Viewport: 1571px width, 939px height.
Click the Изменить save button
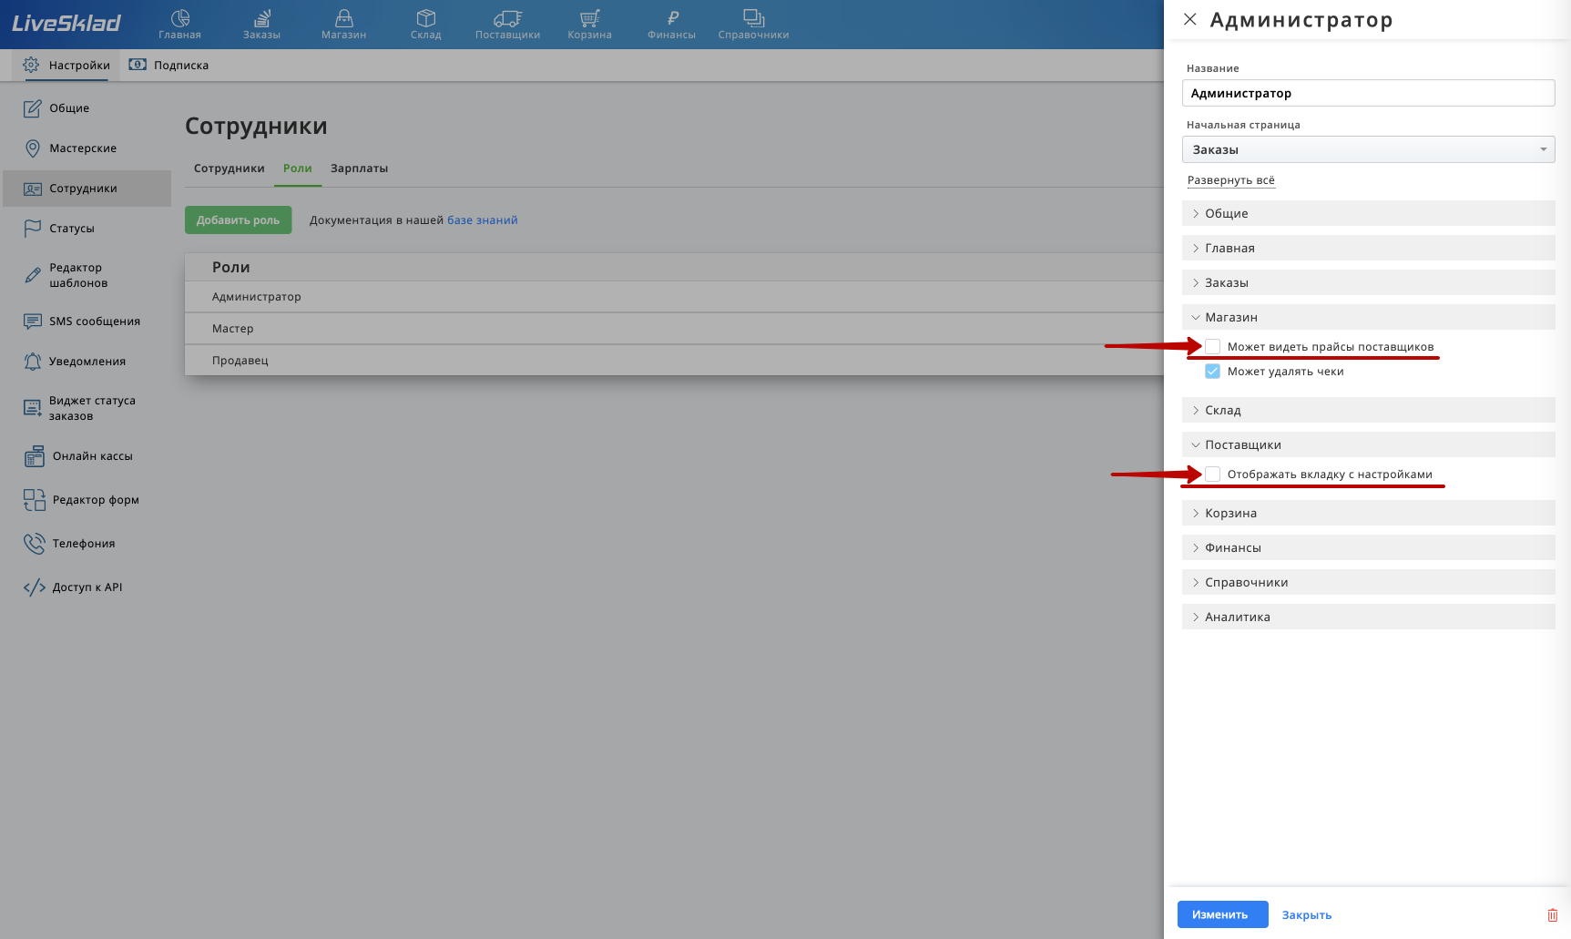pos(1222,914)
